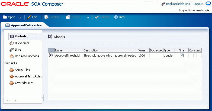212x111 pixels.
Task: Click the Name column header
Action: (x=69, y=50)
